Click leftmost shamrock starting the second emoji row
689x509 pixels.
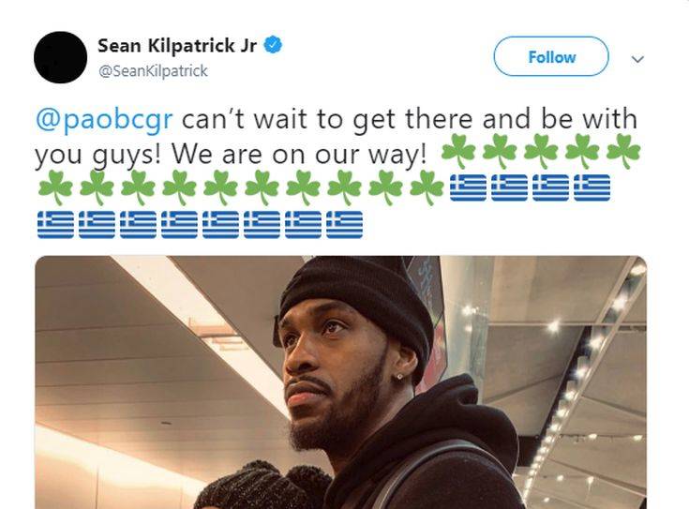[x=55, y=187]
